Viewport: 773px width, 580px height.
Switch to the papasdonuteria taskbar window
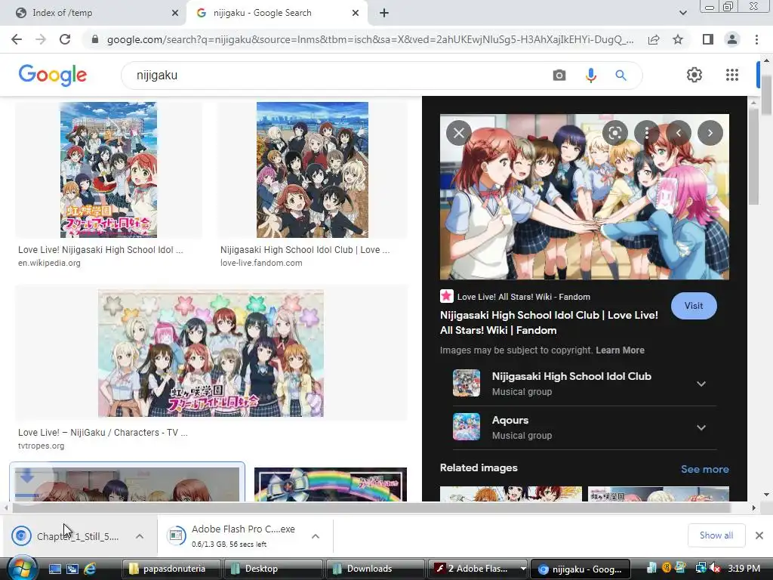click(x=171, y=569)
